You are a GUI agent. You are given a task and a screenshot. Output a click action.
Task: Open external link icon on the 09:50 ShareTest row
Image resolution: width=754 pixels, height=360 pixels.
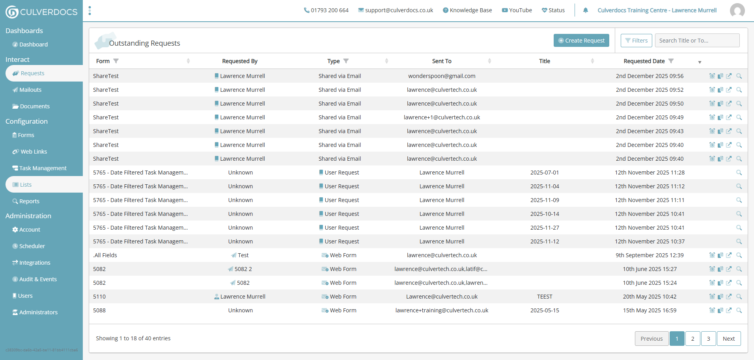click(729, 104)
